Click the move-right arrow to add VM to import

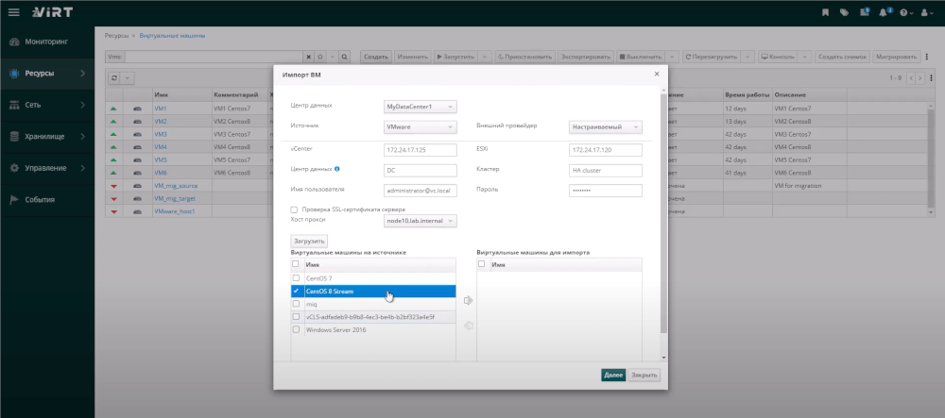point(467,300)
